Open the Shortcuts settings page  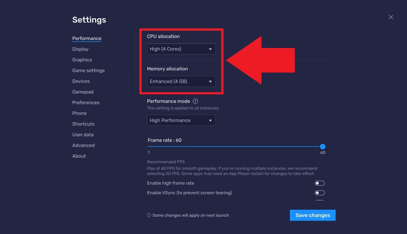pos(83,124)
